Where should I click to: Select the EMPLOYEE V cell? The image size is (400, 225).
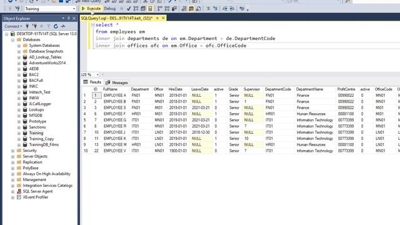coord(115,151)
